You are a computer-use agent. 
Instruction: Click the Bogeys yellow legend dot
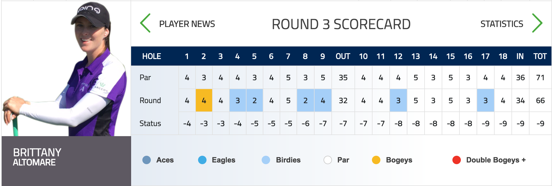376,160
